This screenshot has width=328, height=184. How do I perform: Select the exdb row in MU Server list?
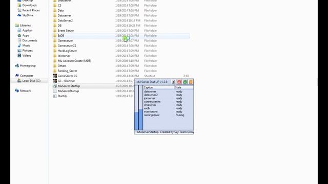(x=168, y=108)
